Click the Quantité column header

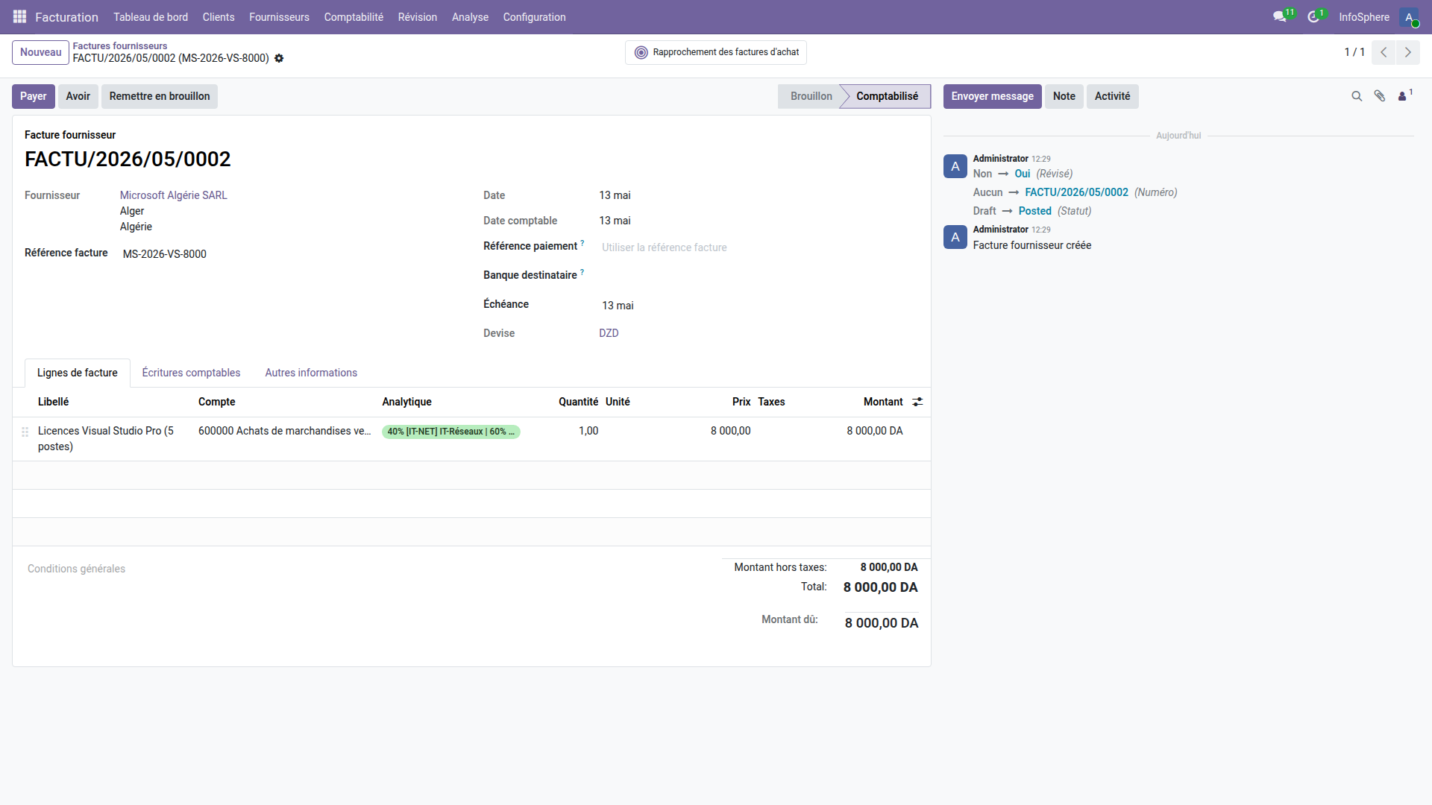pos(578,402)
